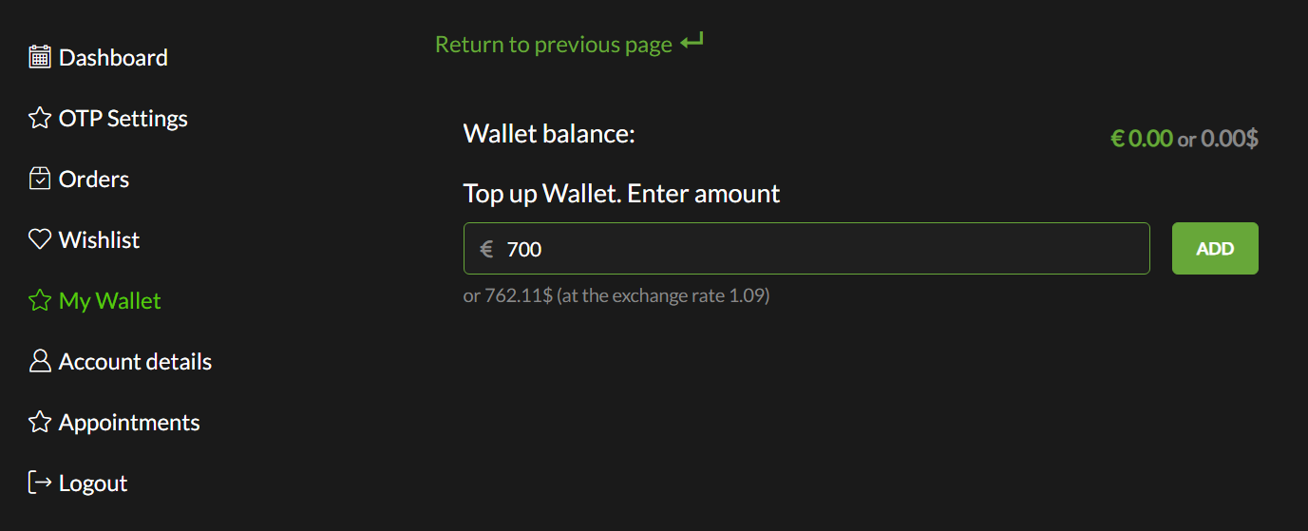Focus the wallet top-up amount field
This screenshot has width=1308, height=531.
817,249
